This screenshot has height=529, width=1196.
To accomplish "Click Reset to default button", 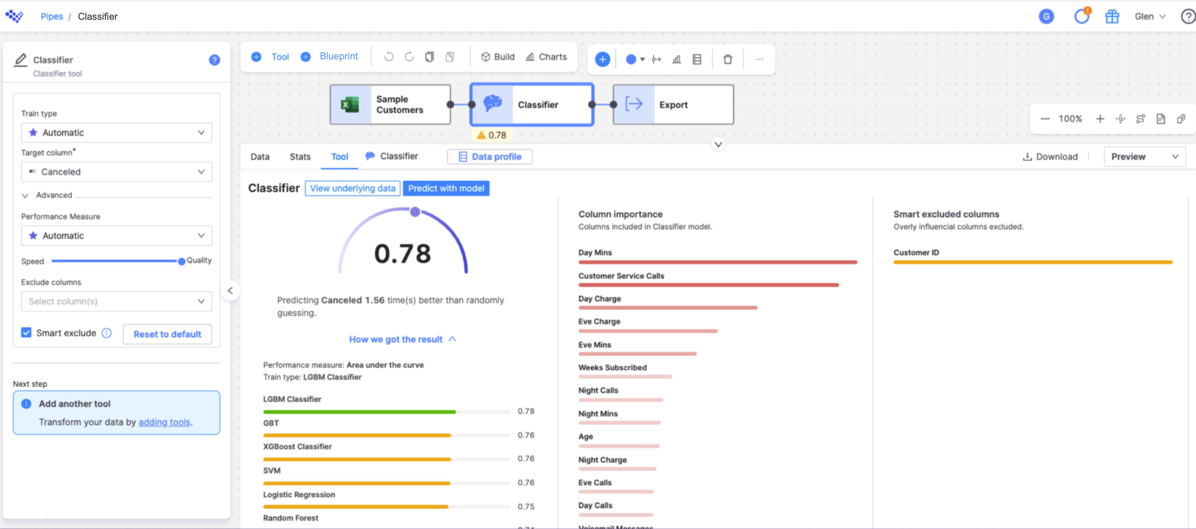I will click(167, 334).
